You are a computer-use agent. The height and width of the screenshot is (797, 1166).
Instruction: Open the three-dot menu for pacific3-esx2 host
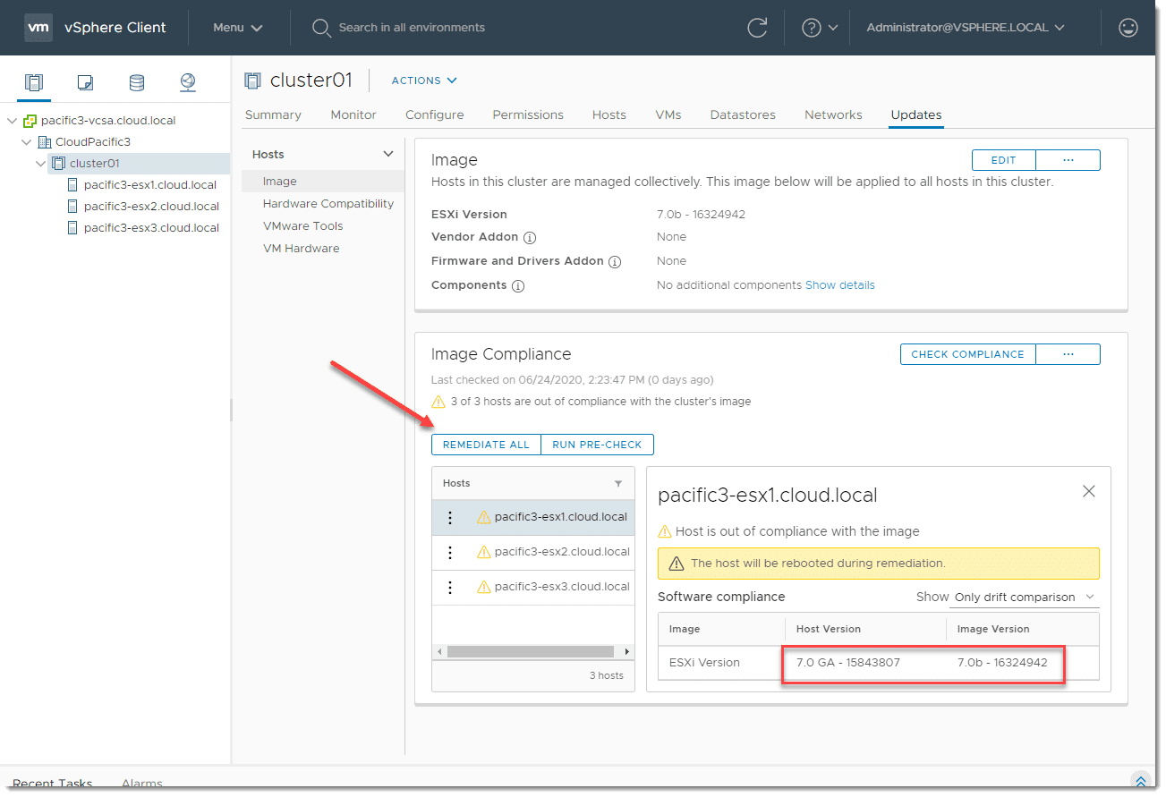(x=450, y=552)
